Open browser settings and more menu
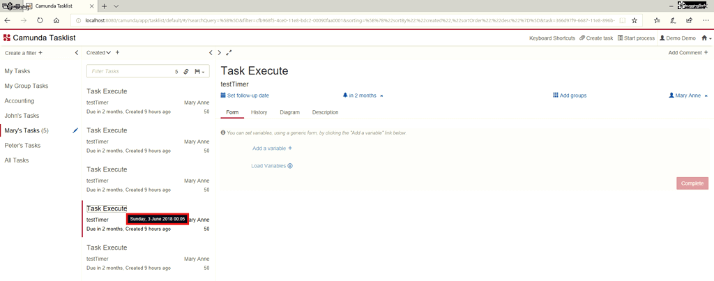Screen dimensions: 714x281 tap(706, 20)
